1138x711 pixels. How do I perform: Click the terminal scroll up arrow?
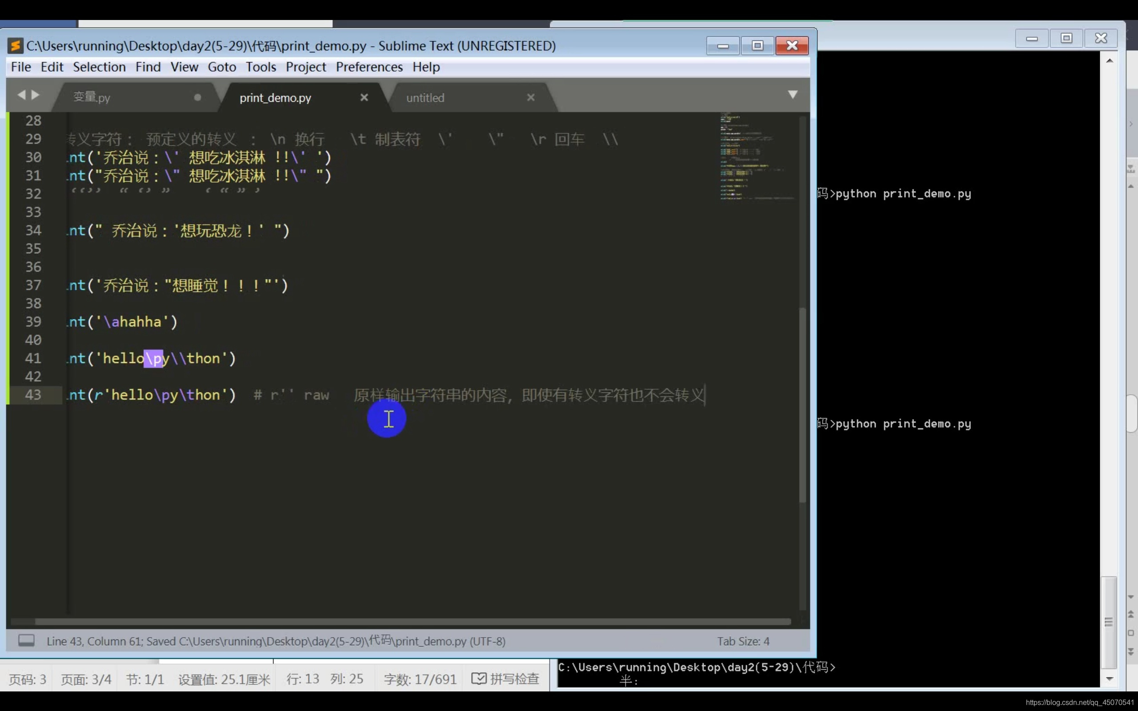[1109, 61]
